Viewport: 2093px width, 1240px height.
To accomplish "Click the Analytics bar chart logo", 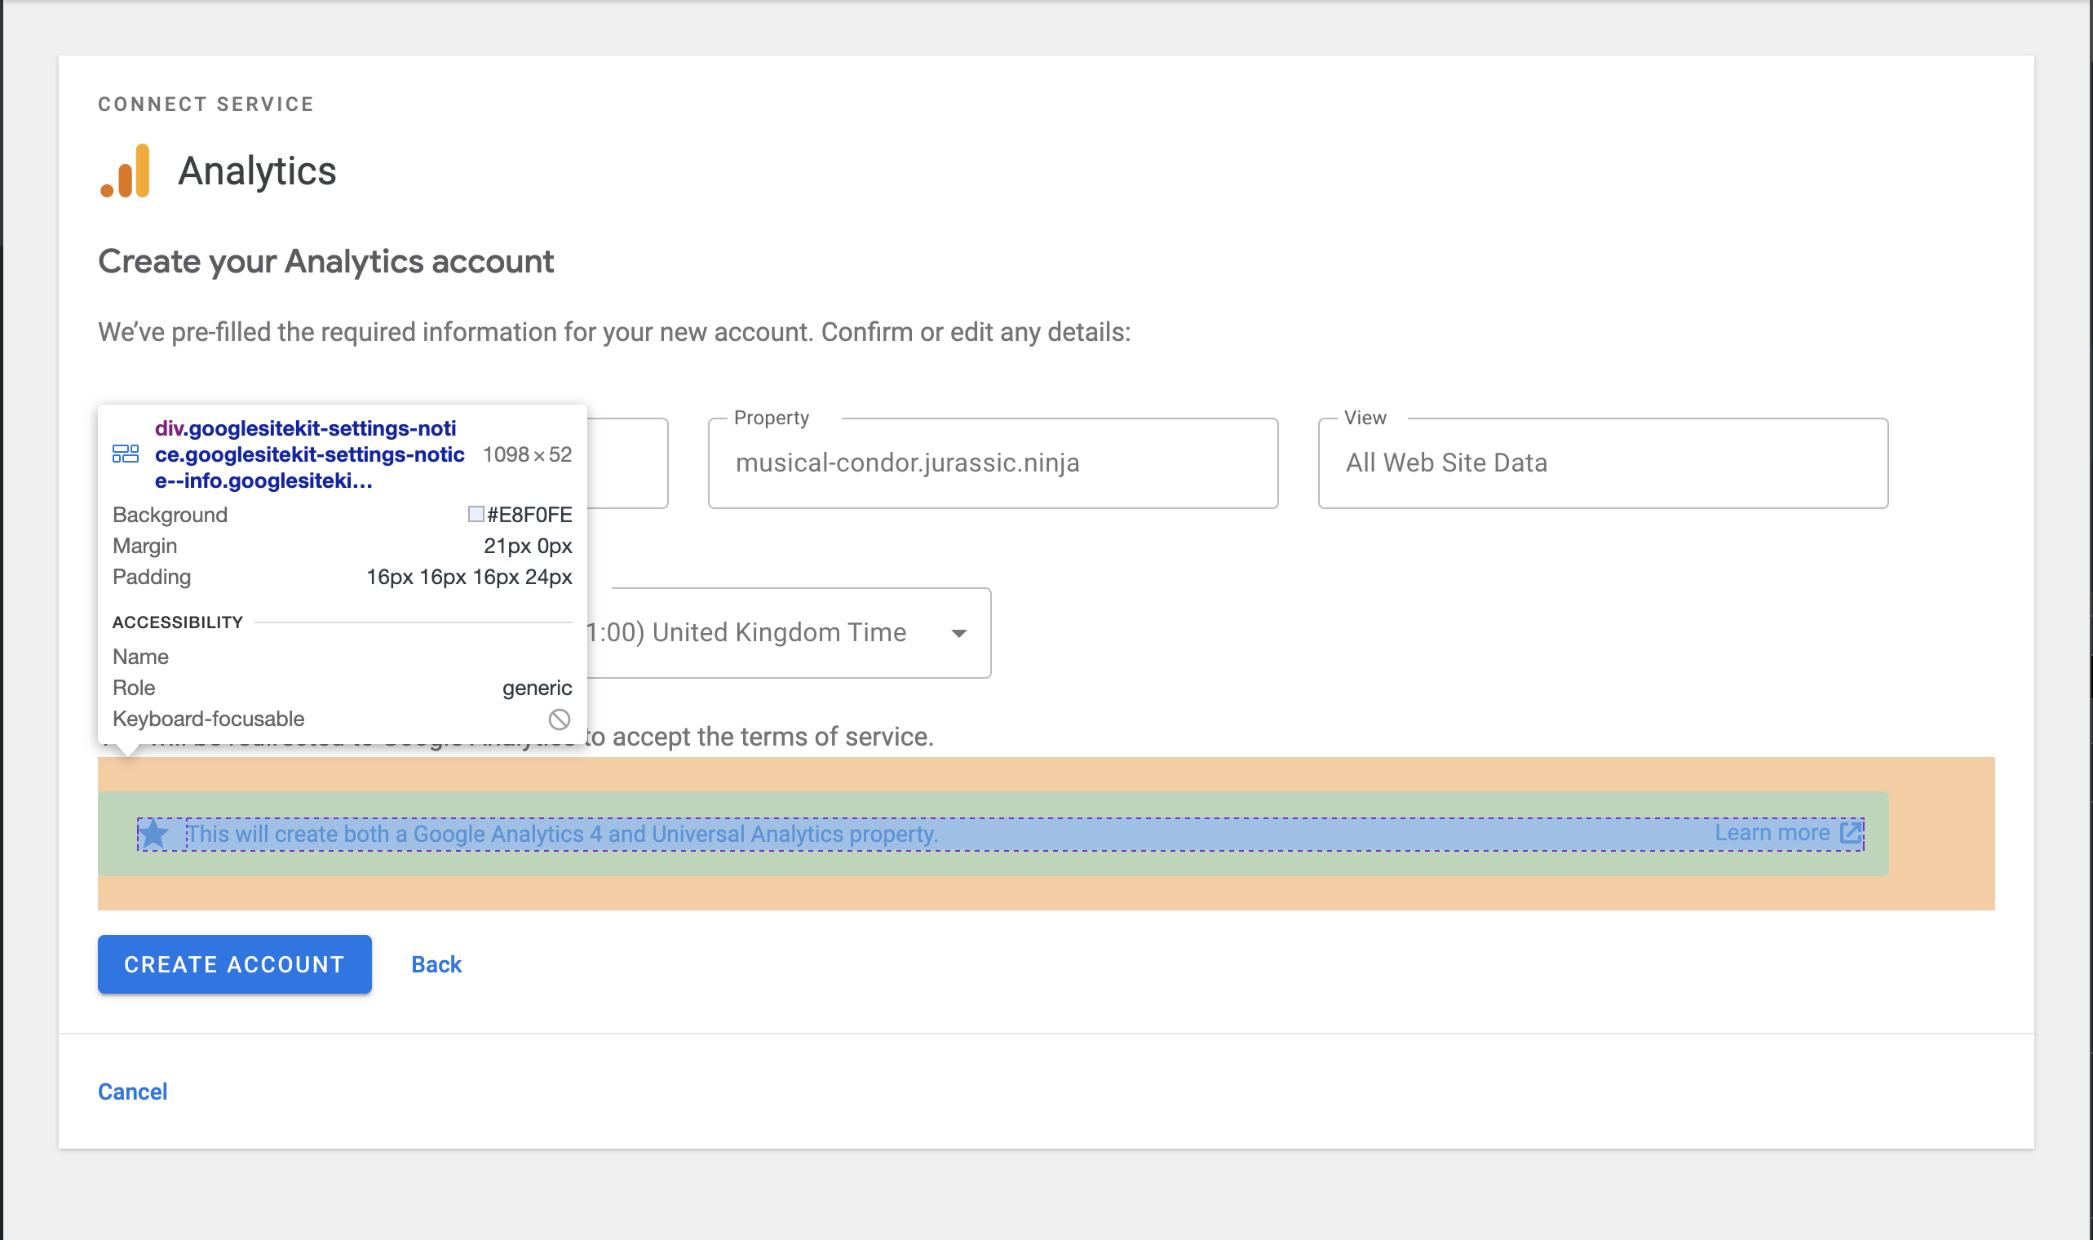I will pyautogui.click(x=126, y=171).
